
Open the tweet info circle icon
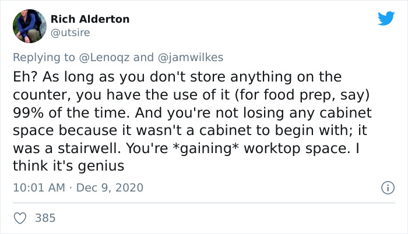pyautogui.click(x=385, y=188)
